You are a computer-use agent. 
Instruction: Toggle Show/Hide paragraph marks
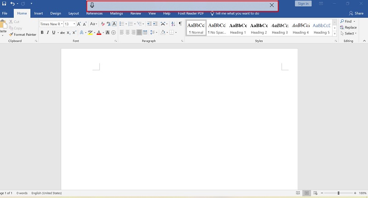(x=180, y=24)
